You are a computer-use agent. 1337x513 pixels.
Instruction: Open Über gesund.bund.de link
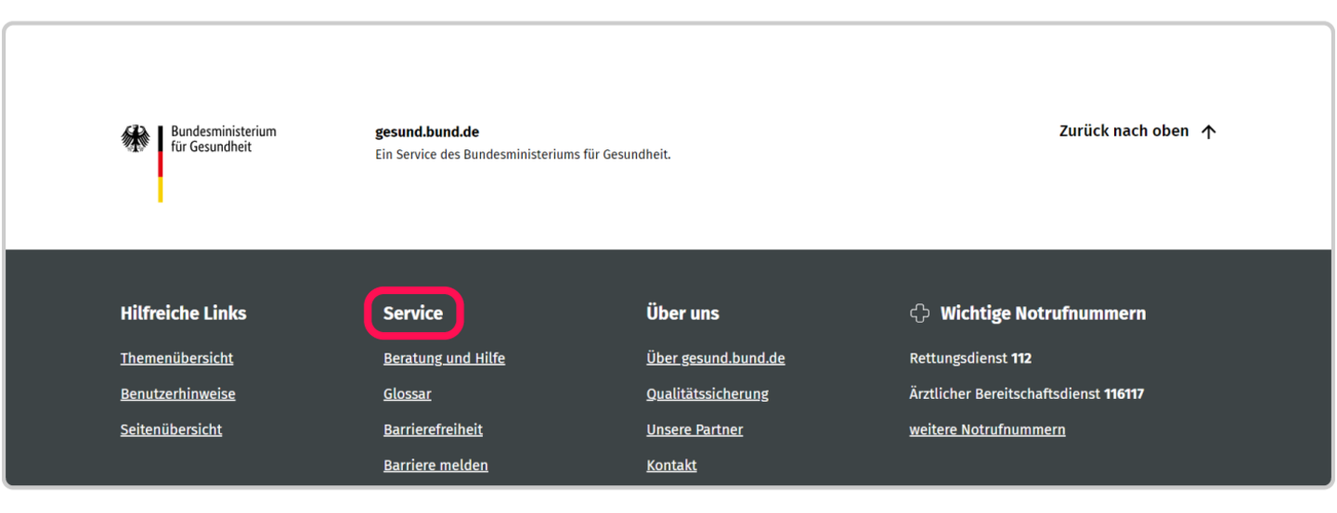715,358
